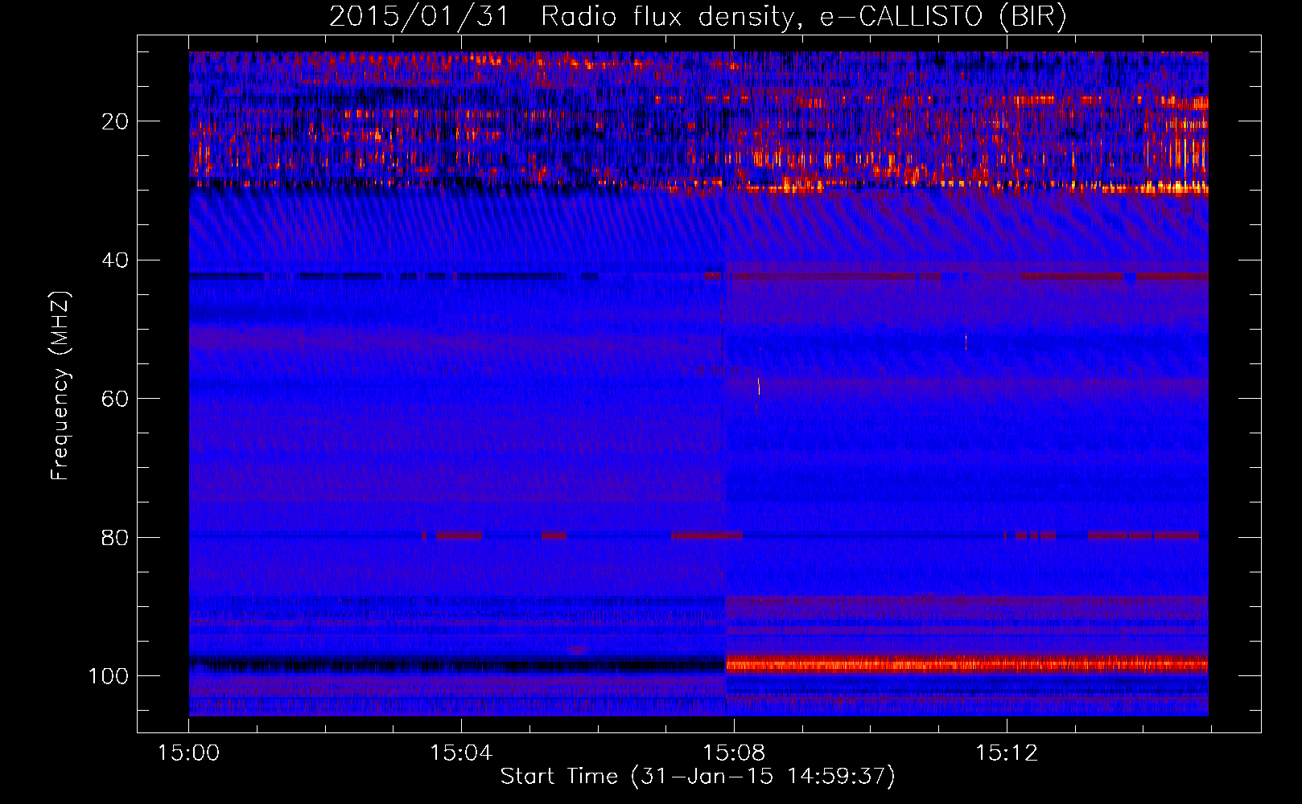Click the 'Frequency (MHZ)' axis label
Viewport: 1302px width, 804px height.
tap(60, 386)
